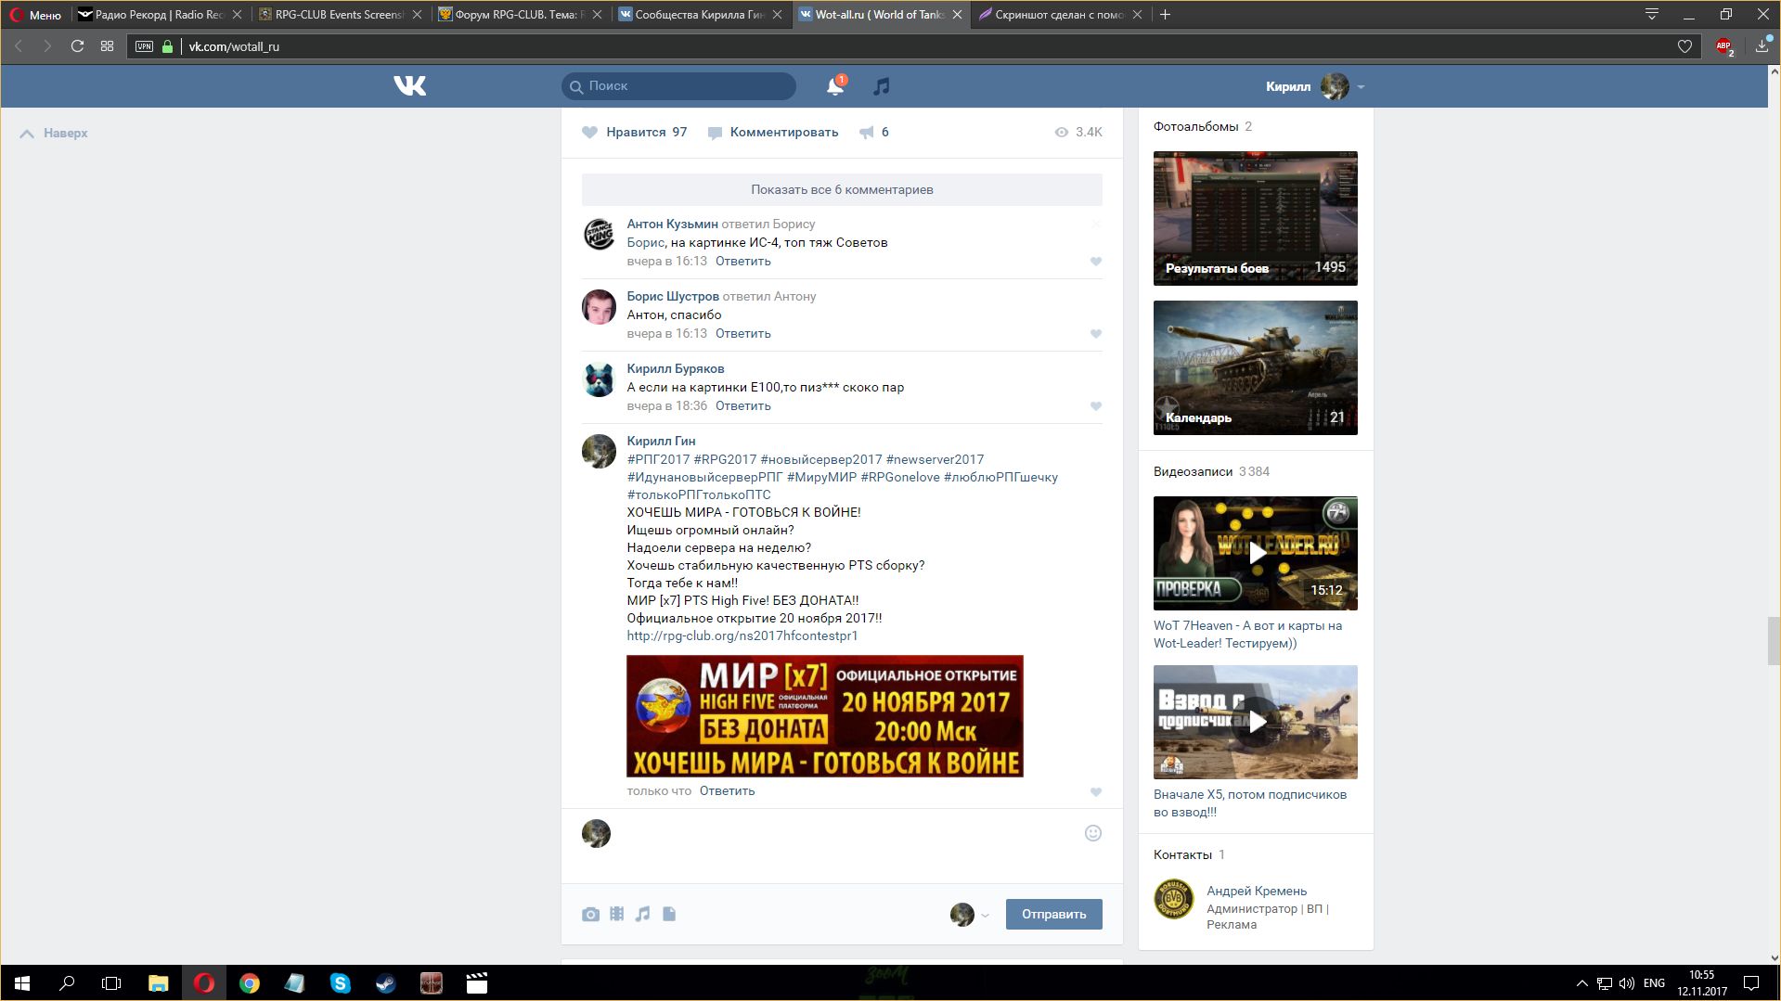The image size is (1781, 1001).
Task: Click the page vertical scrollbar thumb
Action: pos(1774,640)
